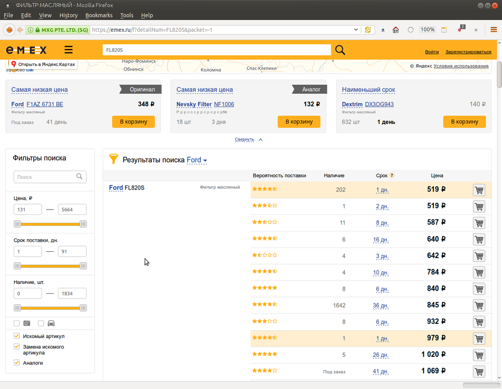Add Dextrim DX3OG943 to cart

click(x=465, y=122)
